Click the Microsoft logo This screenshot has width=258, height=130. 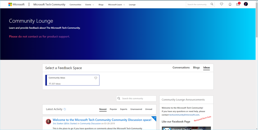tap(17, 4)
